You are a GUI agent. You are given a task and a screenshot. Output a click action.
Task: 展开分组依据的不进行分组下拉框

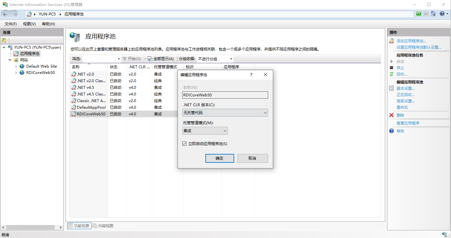[x=231, y=59]
